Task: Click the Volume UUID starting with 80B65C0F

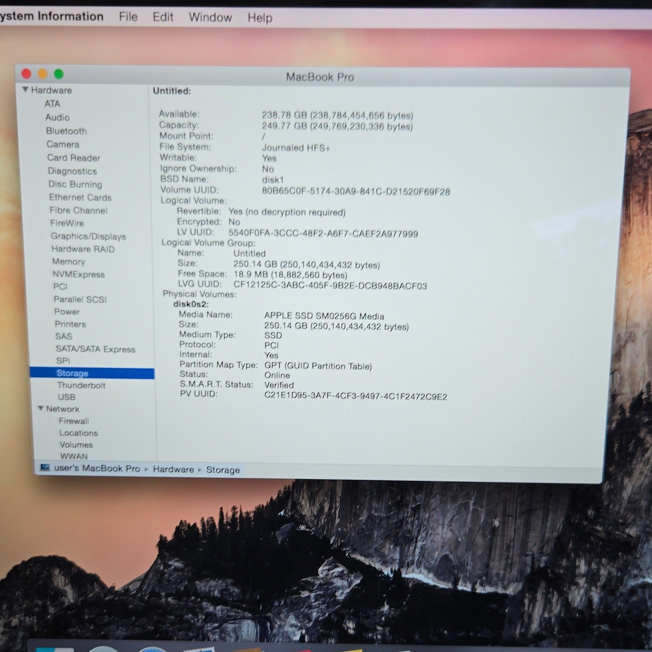Action: 356,192
